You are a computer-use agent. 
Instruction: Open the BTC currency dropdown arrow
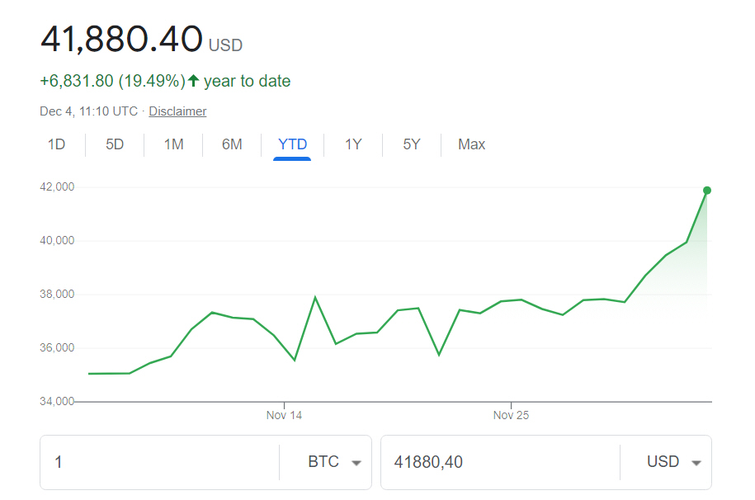(x=356, y=463)
